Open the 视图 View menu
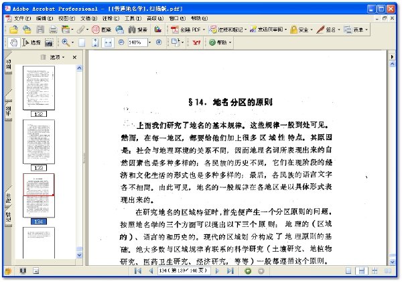This screenshot has width=402, height=282. (66, 18)
